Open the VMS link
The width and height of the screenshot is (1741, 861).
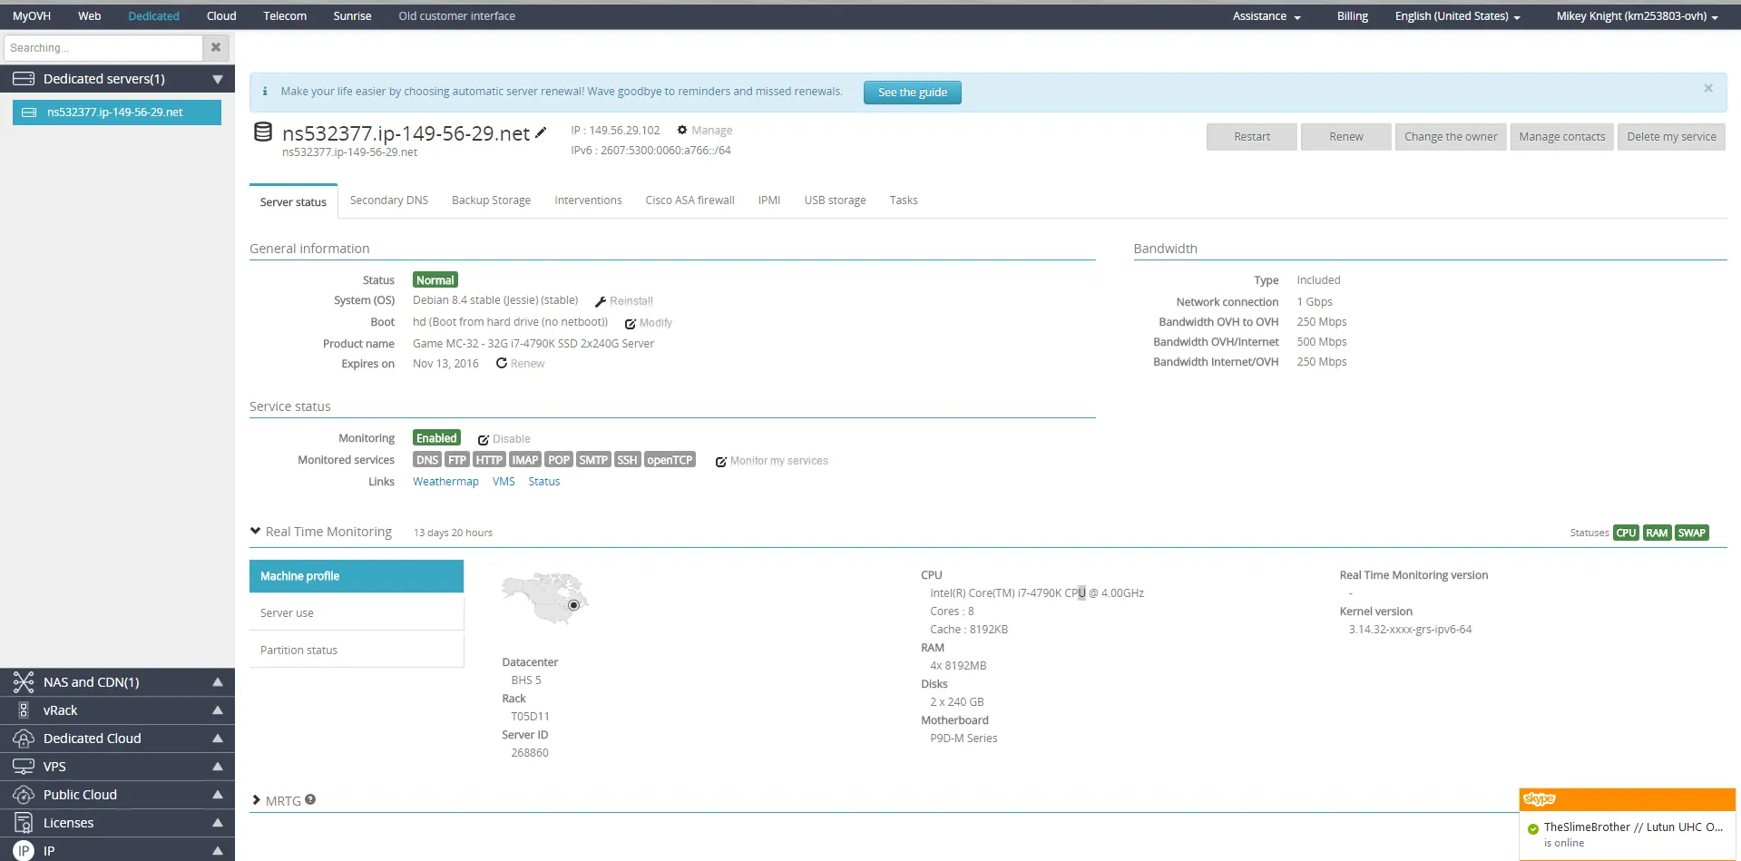(504, 482)
